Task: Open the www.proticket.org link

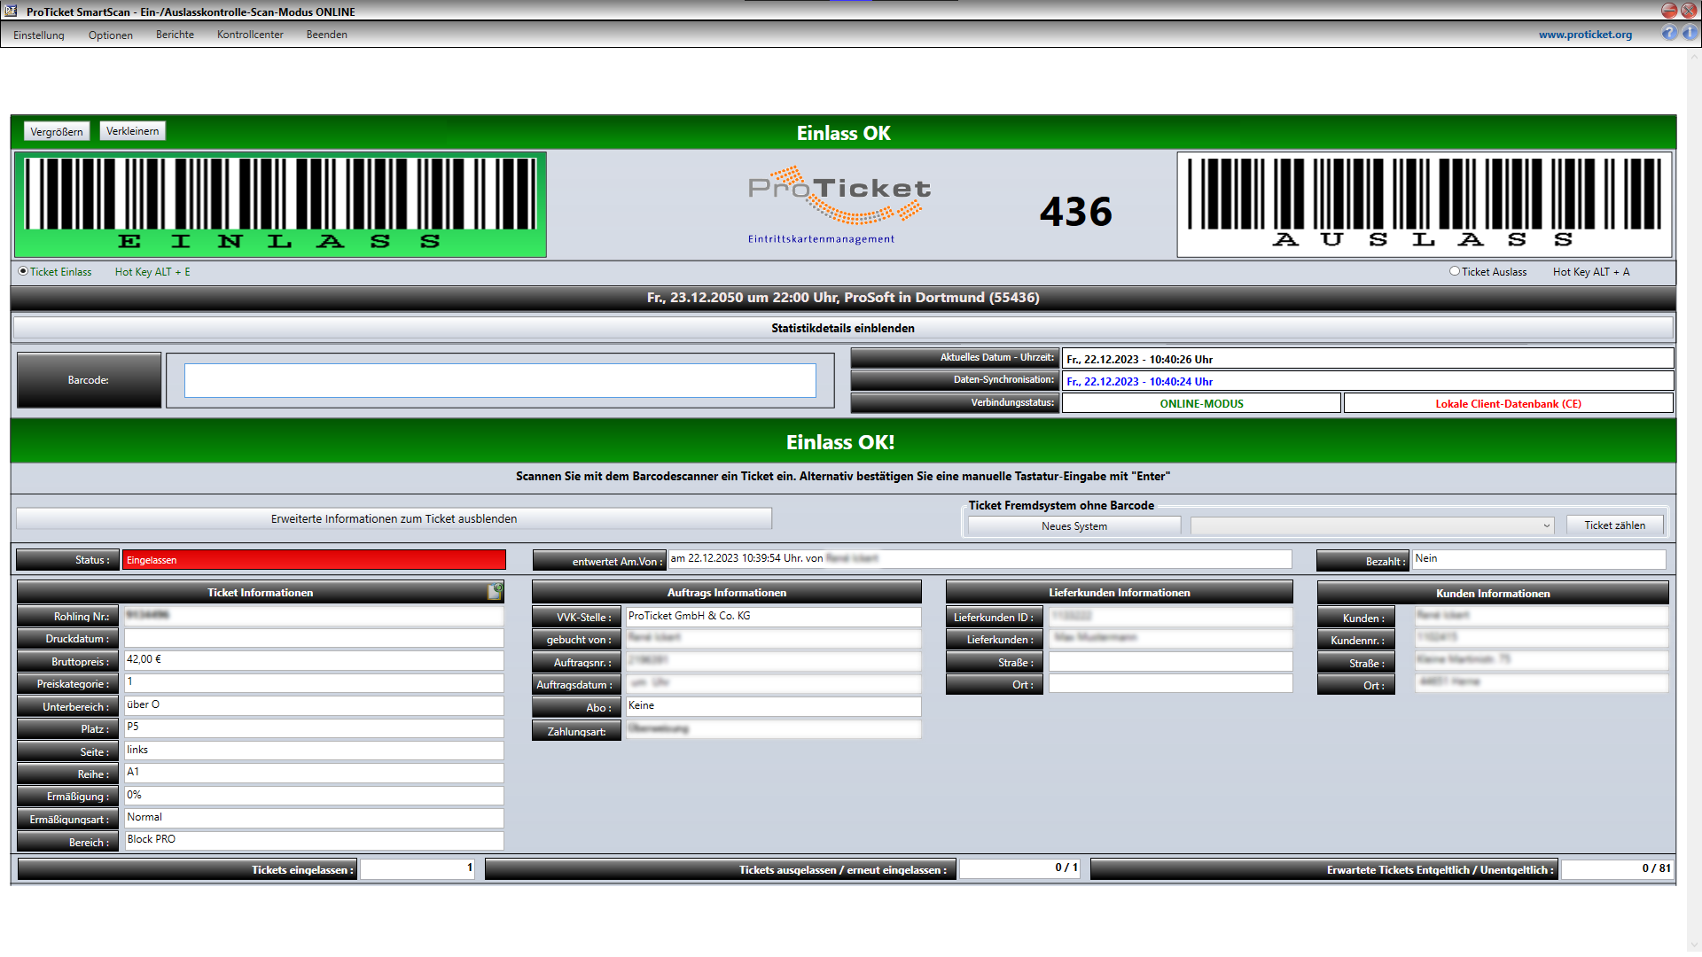Action: pos(1585,35)
